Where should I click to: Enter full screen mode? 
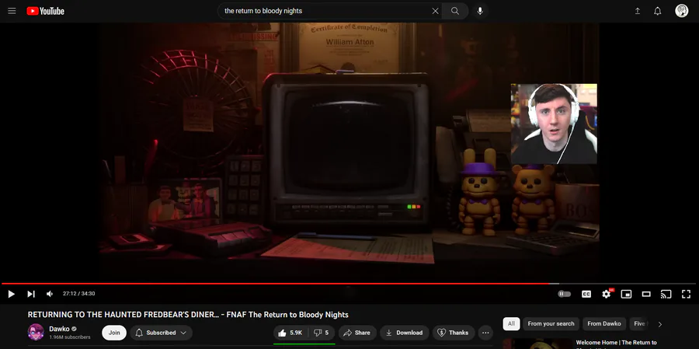686,294
